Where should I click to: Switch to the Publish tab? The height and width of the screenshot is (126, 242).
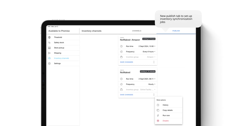(176, 31)
